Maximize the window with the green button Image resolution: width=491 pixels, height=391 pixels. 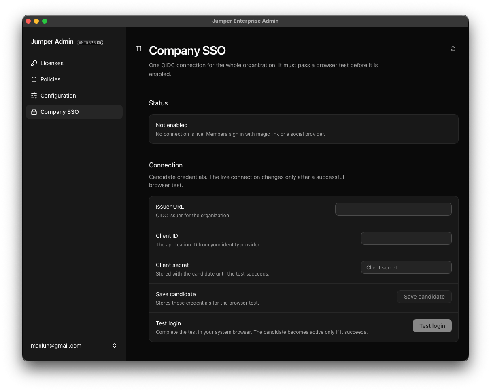point(45,21)
